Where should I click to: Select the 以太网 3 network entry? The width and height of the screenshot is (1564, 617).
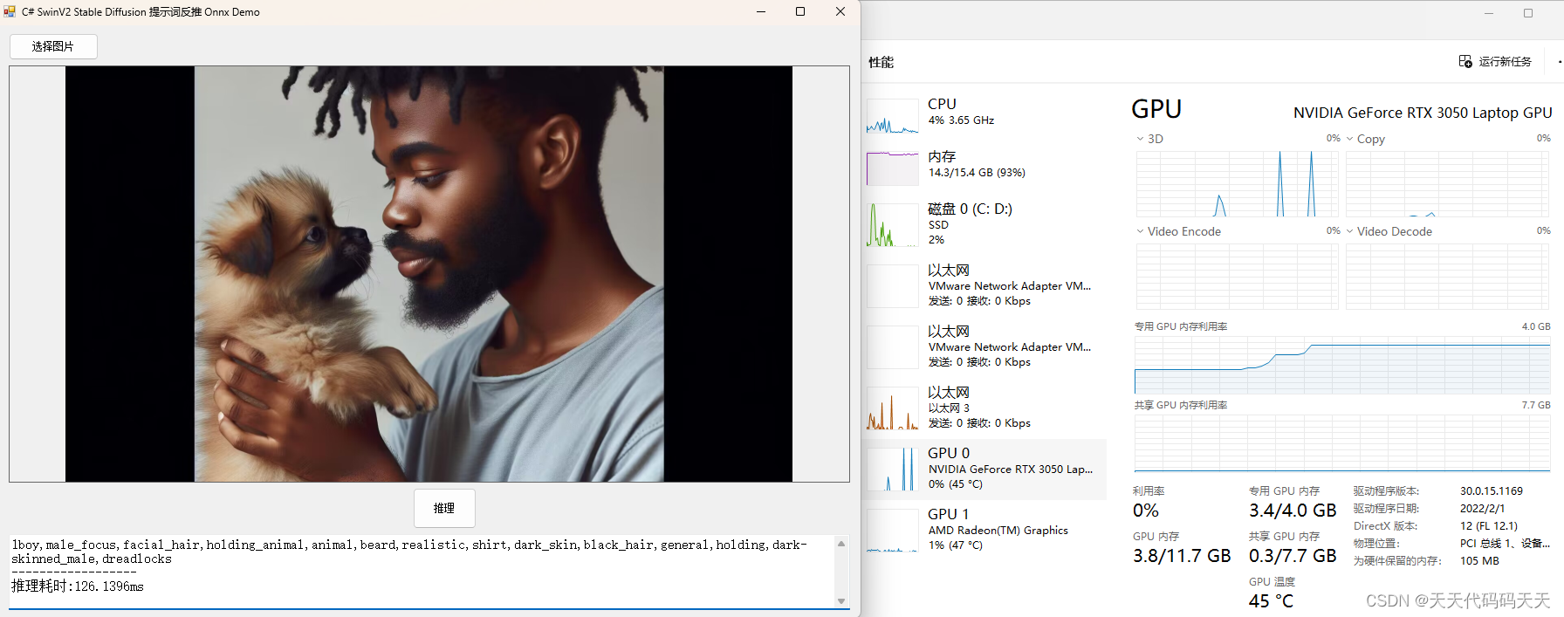984,408
